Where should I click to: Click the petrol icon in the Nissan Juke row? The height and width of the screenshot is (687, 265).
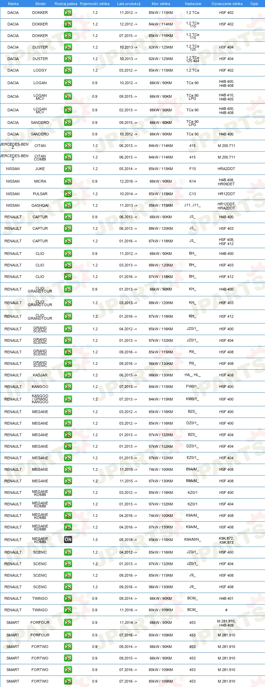(x=68, y=169)
